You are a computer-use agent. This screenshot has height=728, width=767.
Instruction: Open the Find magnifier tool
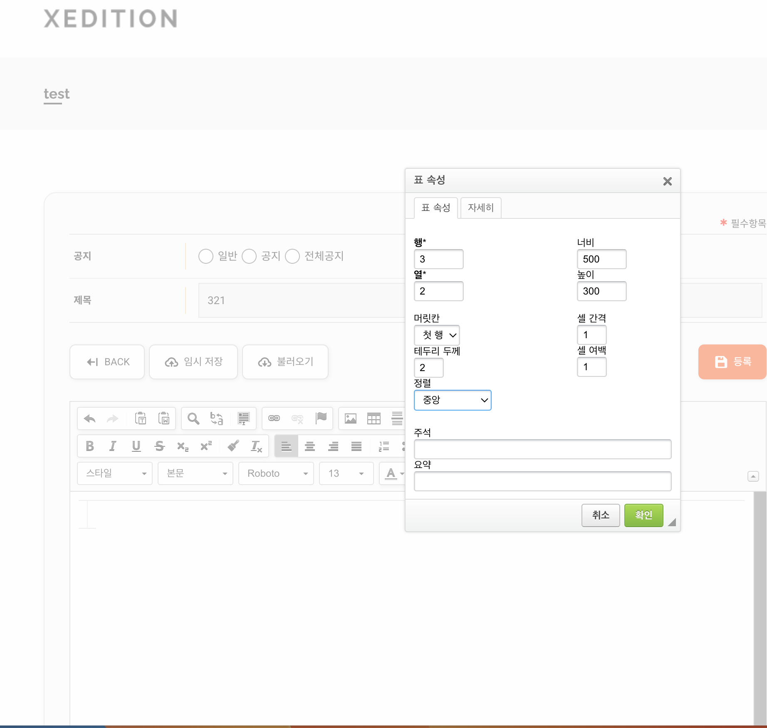[193, 418]
